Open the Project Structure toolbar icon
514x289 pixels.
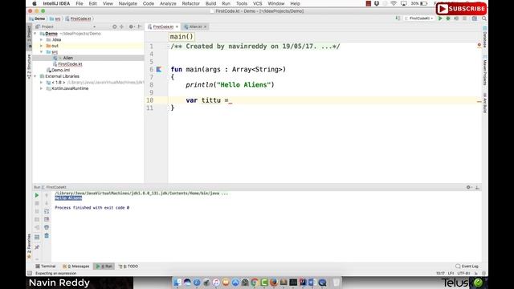[475, 18]
